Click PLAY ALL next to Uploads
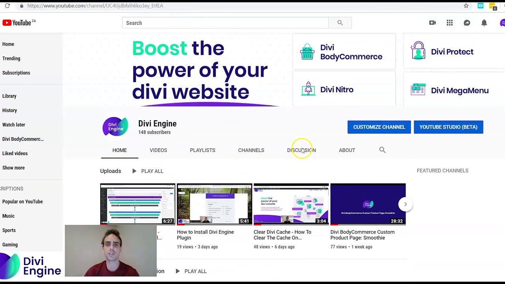 click(x=147, y=171)
